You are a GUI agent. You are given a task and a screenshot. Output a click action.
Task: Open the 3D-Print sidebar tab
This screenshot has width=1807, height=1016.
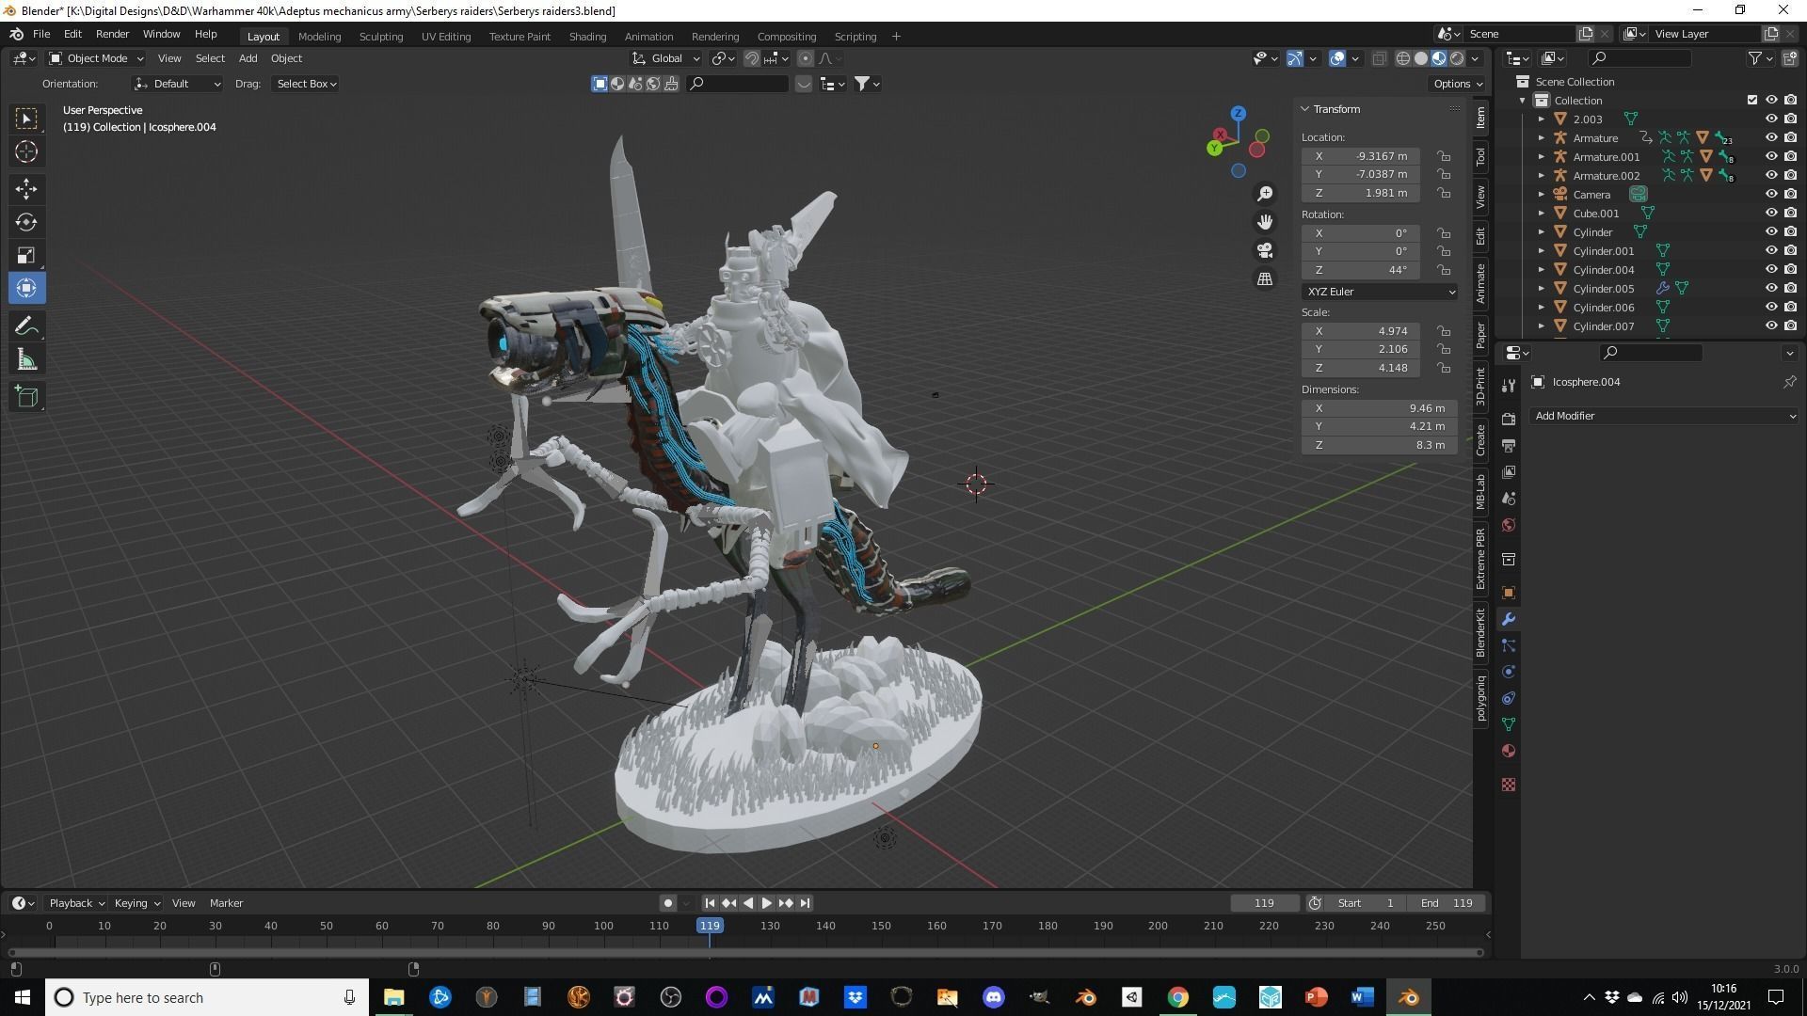pyautogui.click(x=1480, y=387)
